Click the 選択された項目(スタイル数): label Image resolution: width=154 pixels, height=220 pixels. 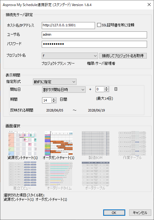pos(24,195)
